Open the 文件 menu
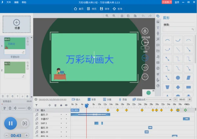The width and height of the screenshot is (197, 139). 9,2
